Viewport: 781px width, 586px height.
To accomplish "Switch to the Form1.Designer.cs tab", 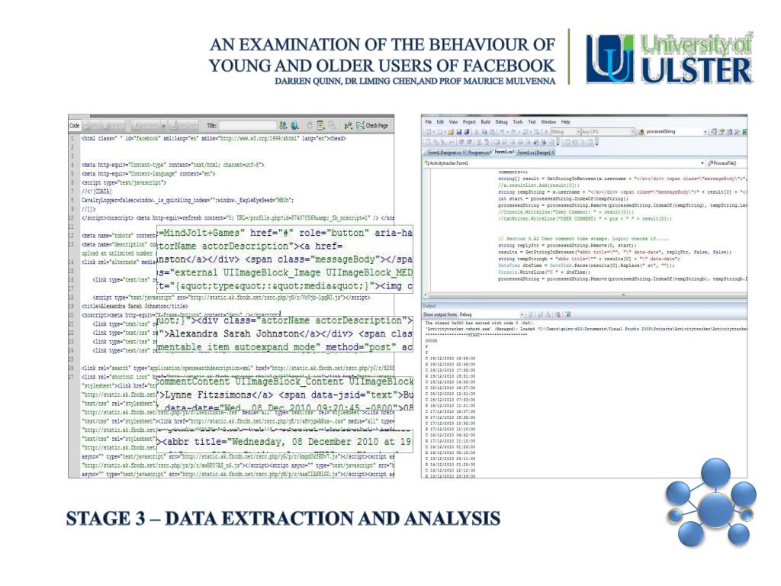I will pos(445,153).
